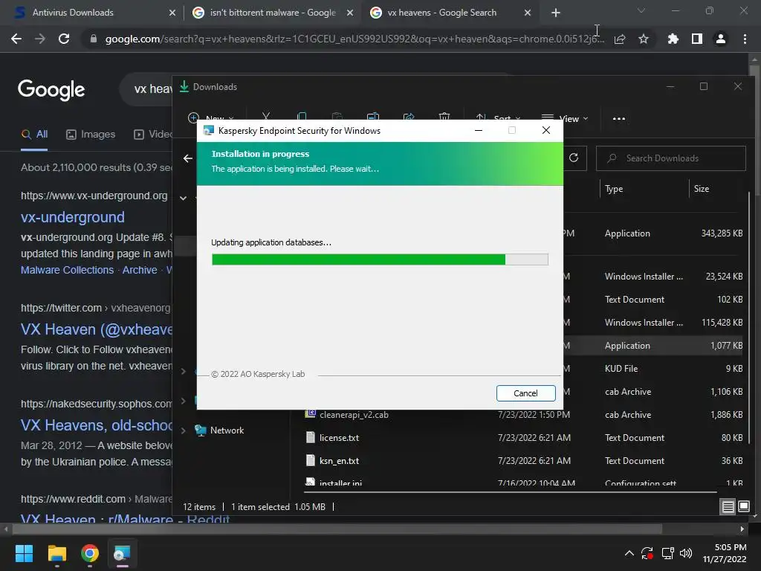Open the Sort dropdown in Downloads window
The width and height of the screenshot is (761, 571).
coord(498,118)
